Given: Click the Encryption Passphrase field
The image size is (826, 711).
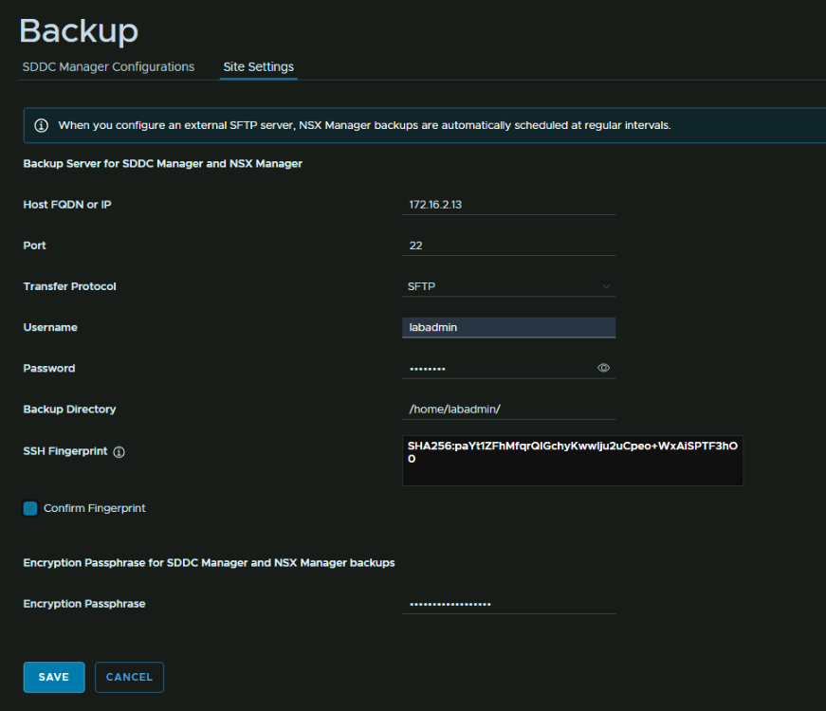Looking at the screenshot, I should [x=508, y=604].
